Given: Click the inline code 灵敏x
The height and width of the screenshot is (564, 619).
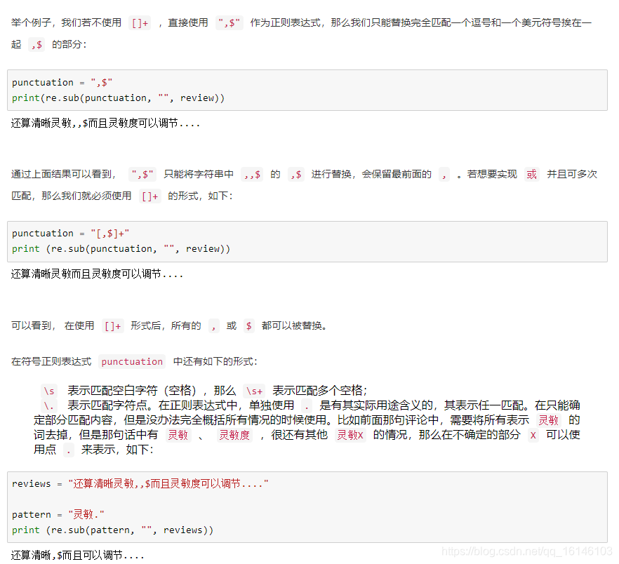Looking at the screenshot, I should coord(350,436).
